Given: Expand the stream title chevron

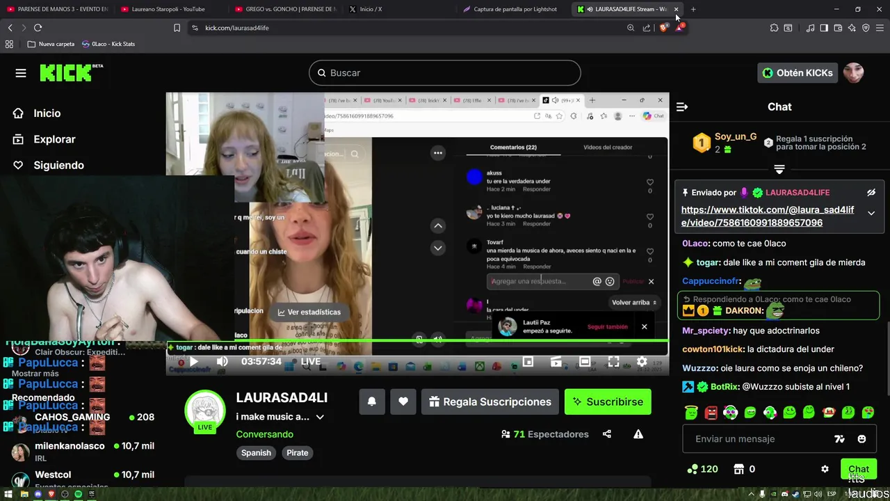Looking at the screenshot, I should tap(320, 417).
